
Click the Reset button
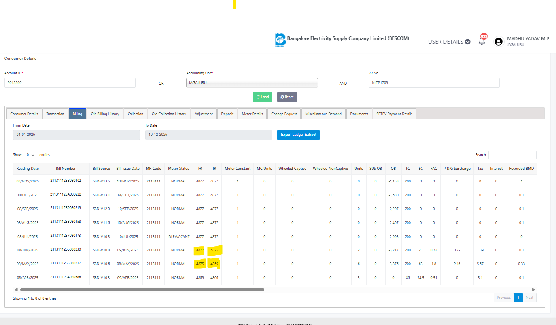(x=287, y=97)
